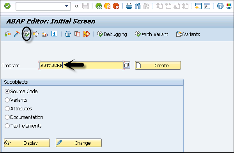Open the Help question mark icon
The width and height of the screenshot is (234, 153).
coord(220,6)
